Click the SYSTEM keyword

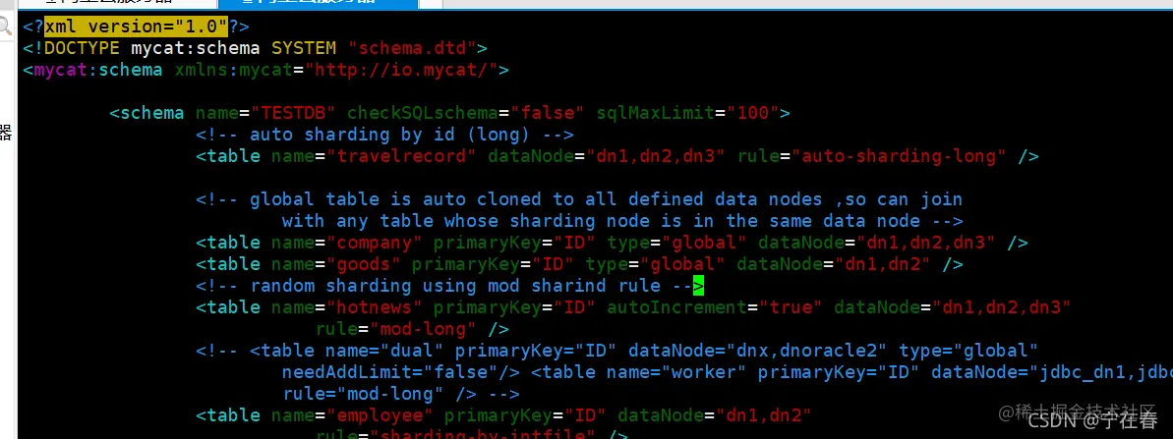[x=304, y=48]
